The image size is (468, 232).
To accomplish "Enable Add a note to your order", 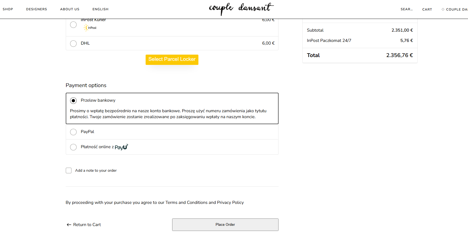I will [x=69, y=171].
